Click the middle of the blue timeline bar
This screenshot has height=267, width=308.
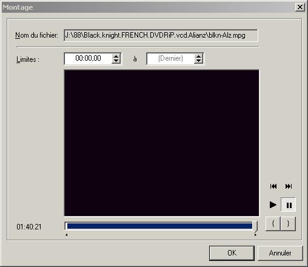pos(159,226)
